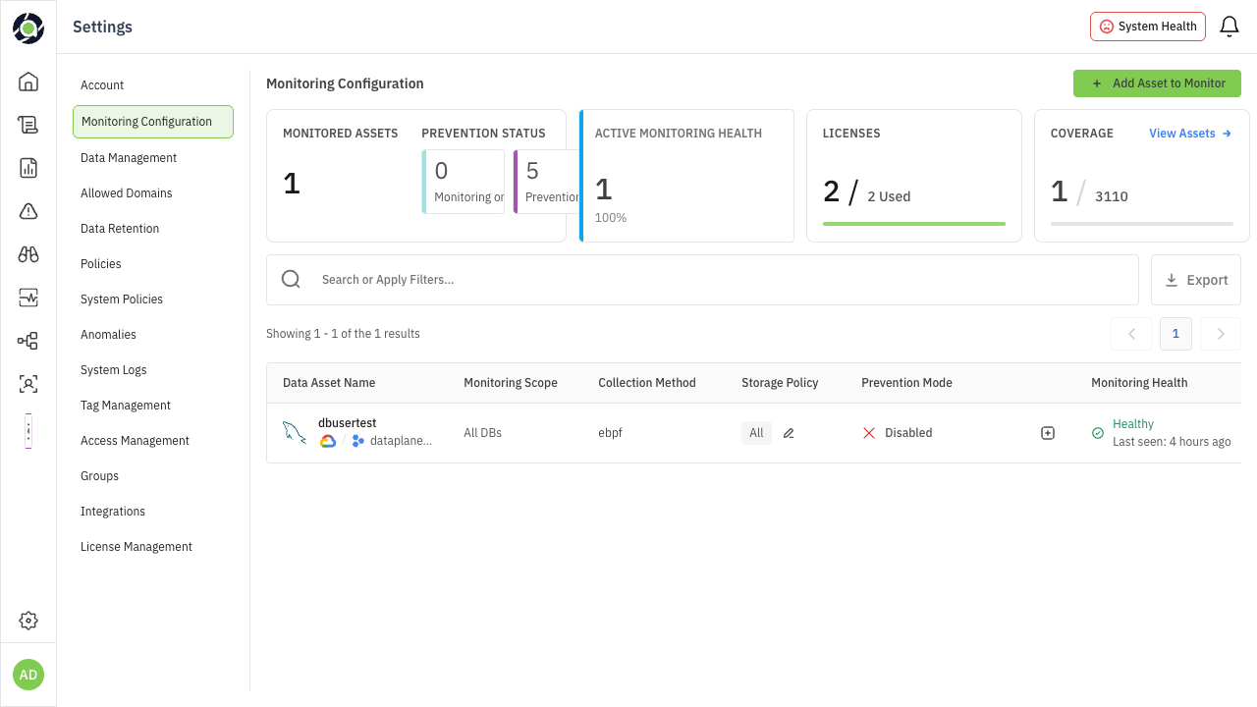Select Access Management in settings menu
1257x707 pixels.
135,441
